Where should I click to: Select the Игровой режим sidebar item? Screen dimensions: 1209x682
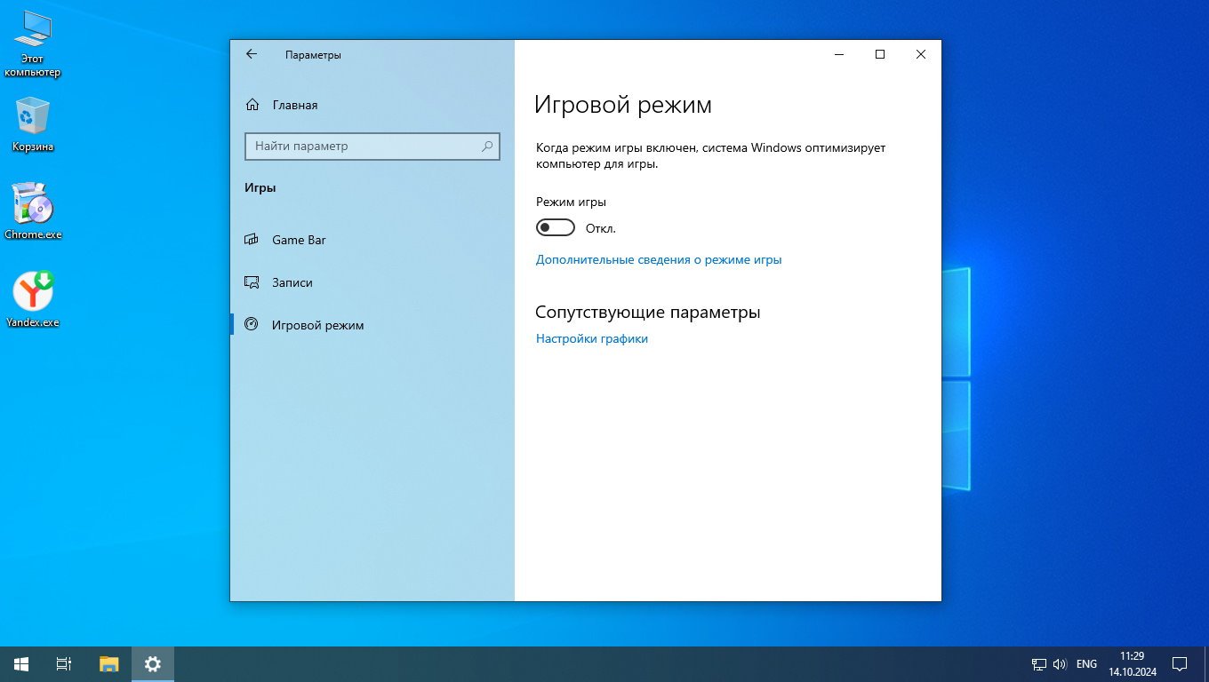tap(317, 325)
